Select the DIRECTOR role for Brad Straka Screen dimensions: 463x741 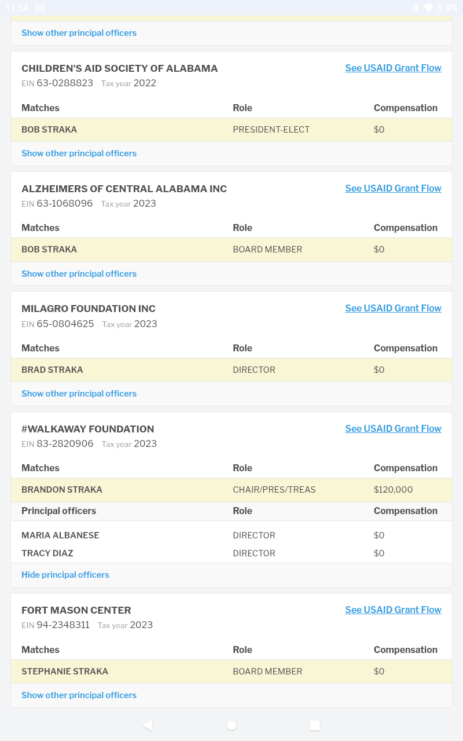tap(254, 370)
